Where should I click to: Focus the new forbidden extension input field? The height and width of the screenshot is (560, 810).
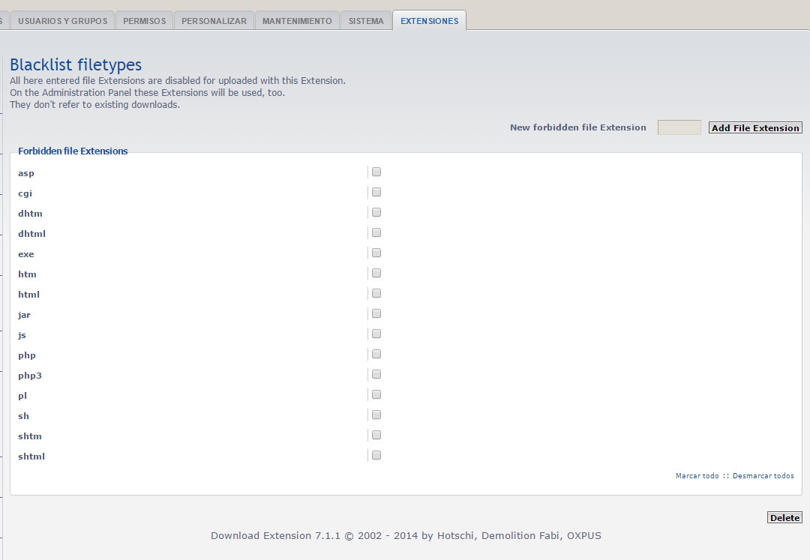tap(679, 127)
